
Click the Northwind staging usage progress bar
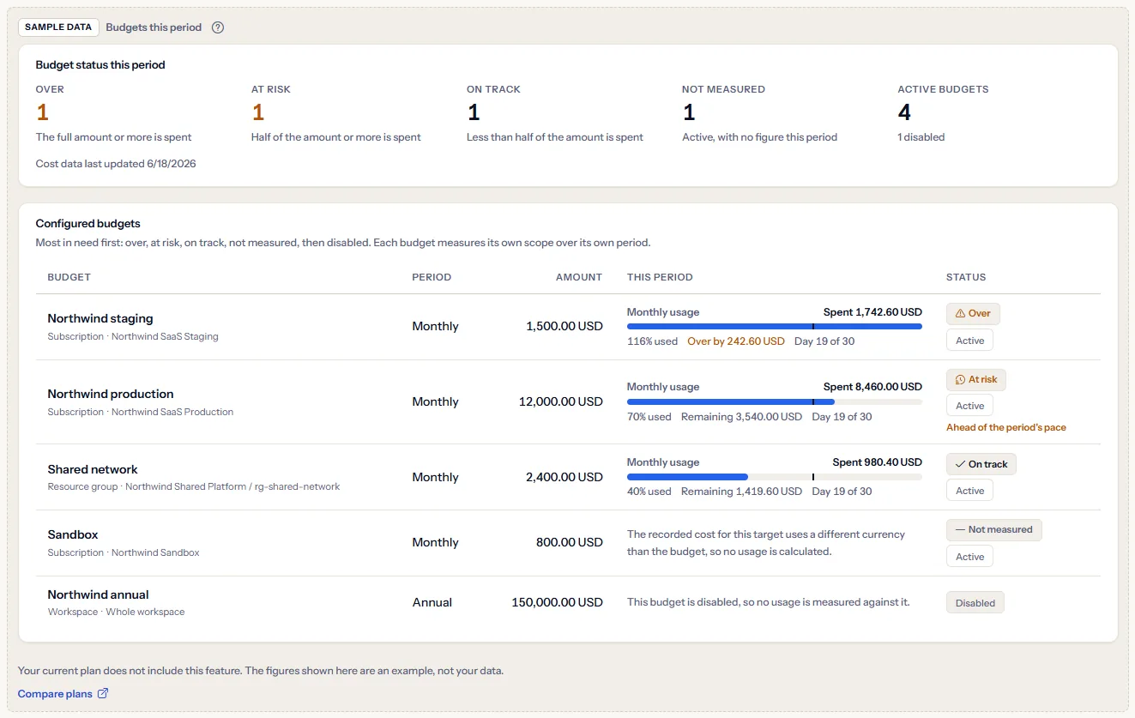(x=775, y=326)
